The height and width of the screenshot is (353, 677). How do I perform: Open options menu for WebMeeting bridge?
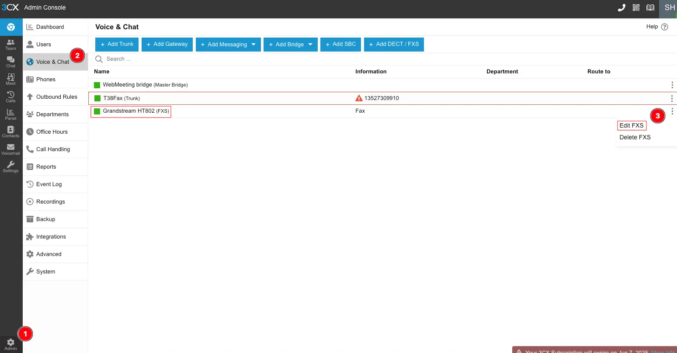click(672, 85)
